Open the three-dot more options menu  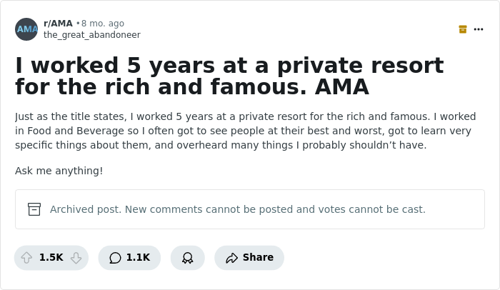point(479,29)
